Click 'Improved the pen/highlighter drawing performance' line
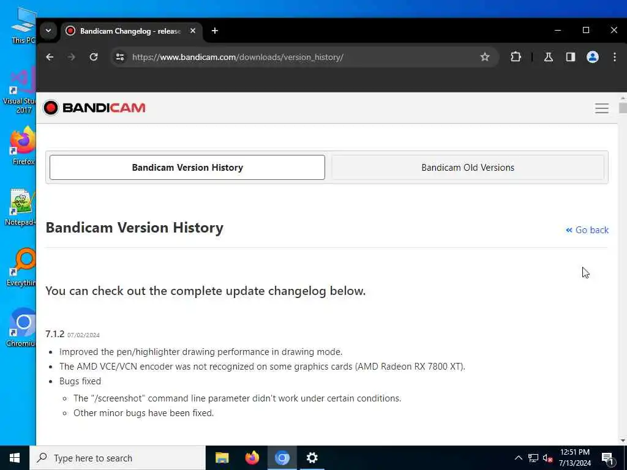 click(201, 352)
